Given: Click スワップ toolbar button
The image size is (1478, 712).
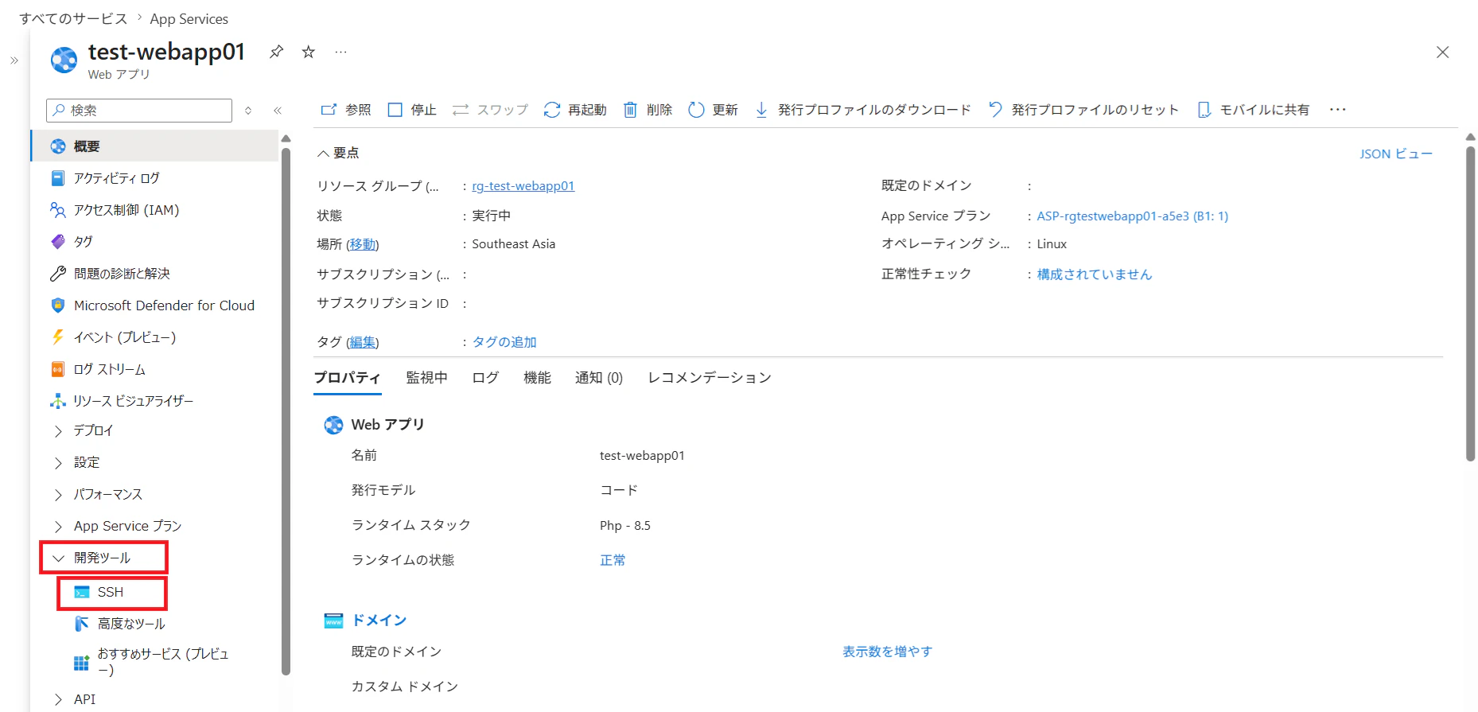Looking at the screenshot, I should [x=490, y=110].
